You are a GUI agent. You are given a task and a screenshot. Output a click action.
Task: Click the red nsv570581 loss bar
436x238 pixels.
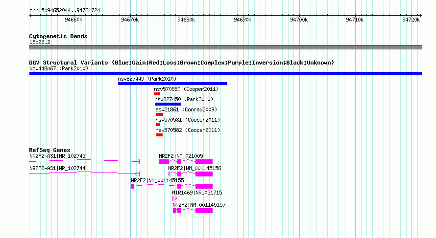[x=158, y=125]
